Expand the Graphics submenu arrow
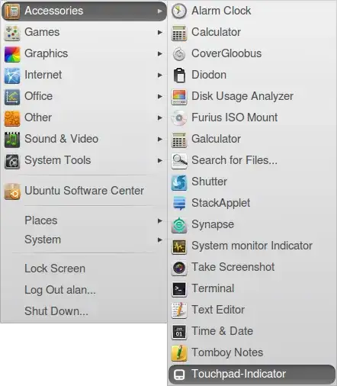The image size is (337, 386). coord(160,53)
